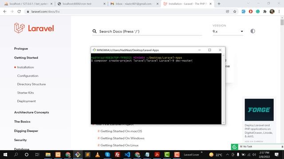Open the Chrome profile avatar
The height and width of the screenshot is (159, 284).
coord(272,11)
